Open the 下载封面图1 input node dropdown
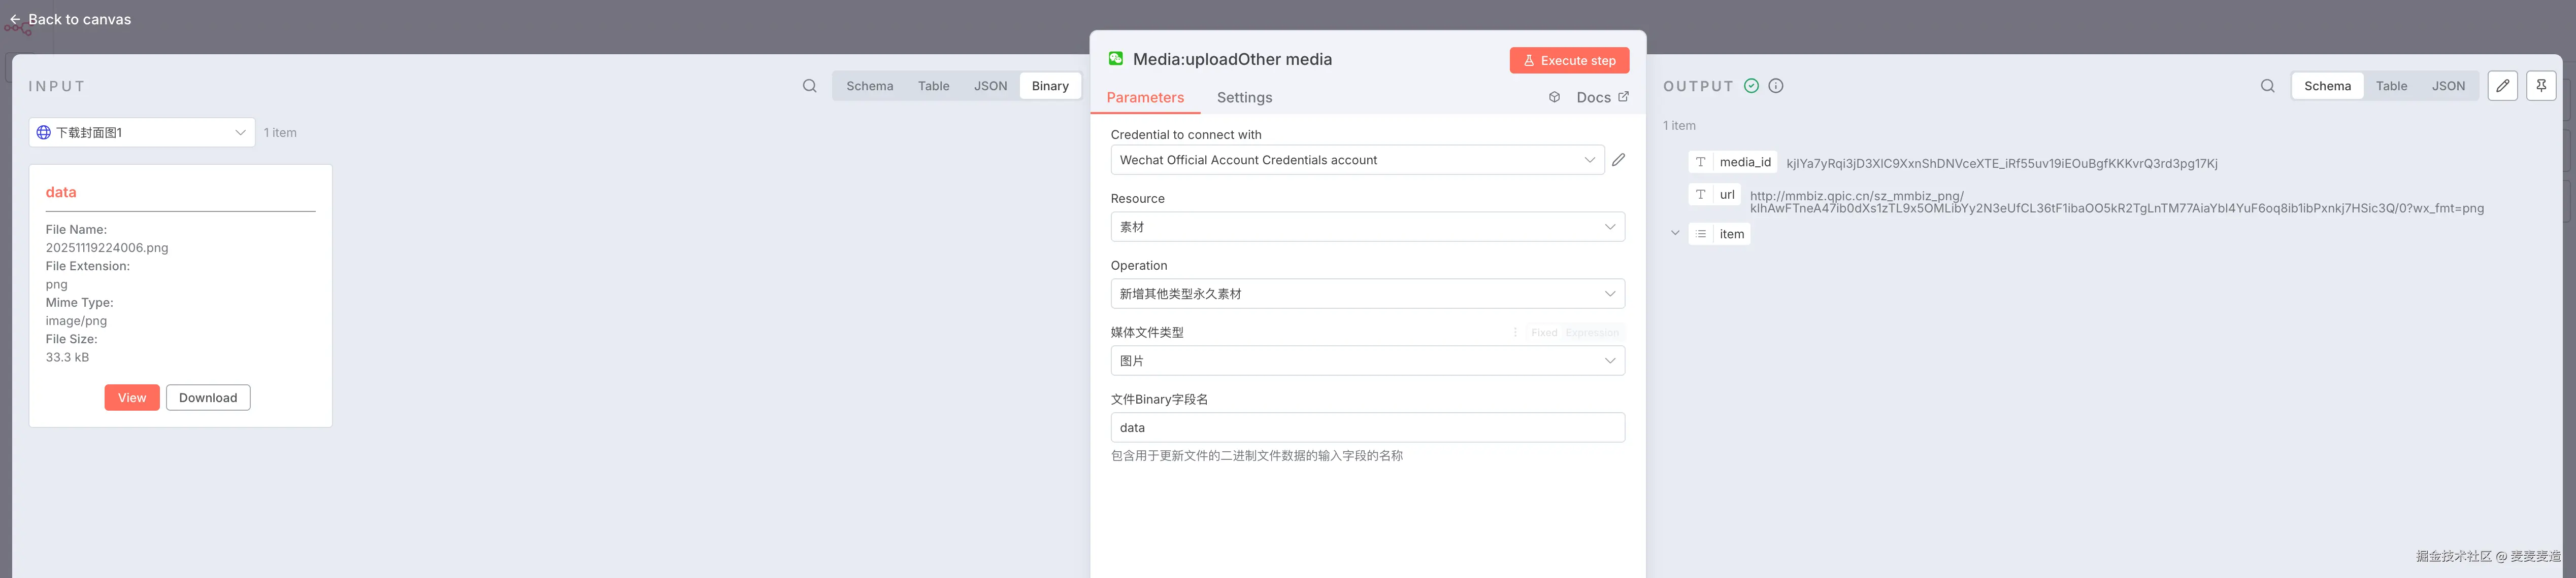 point(142,133)
